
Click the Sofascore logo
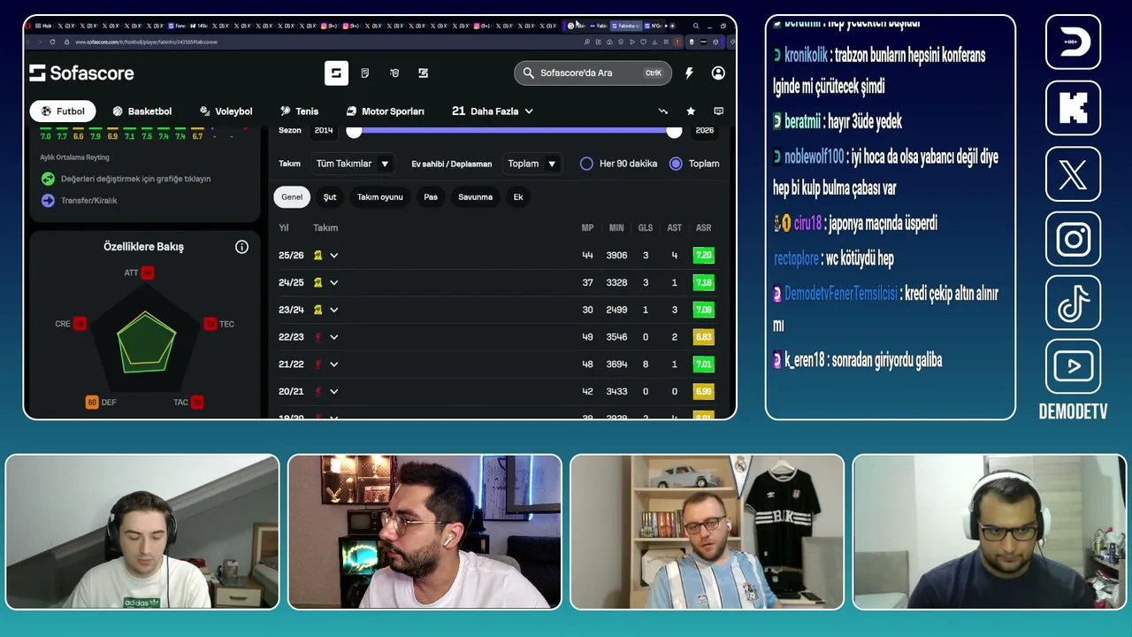(x=81, y=73)
